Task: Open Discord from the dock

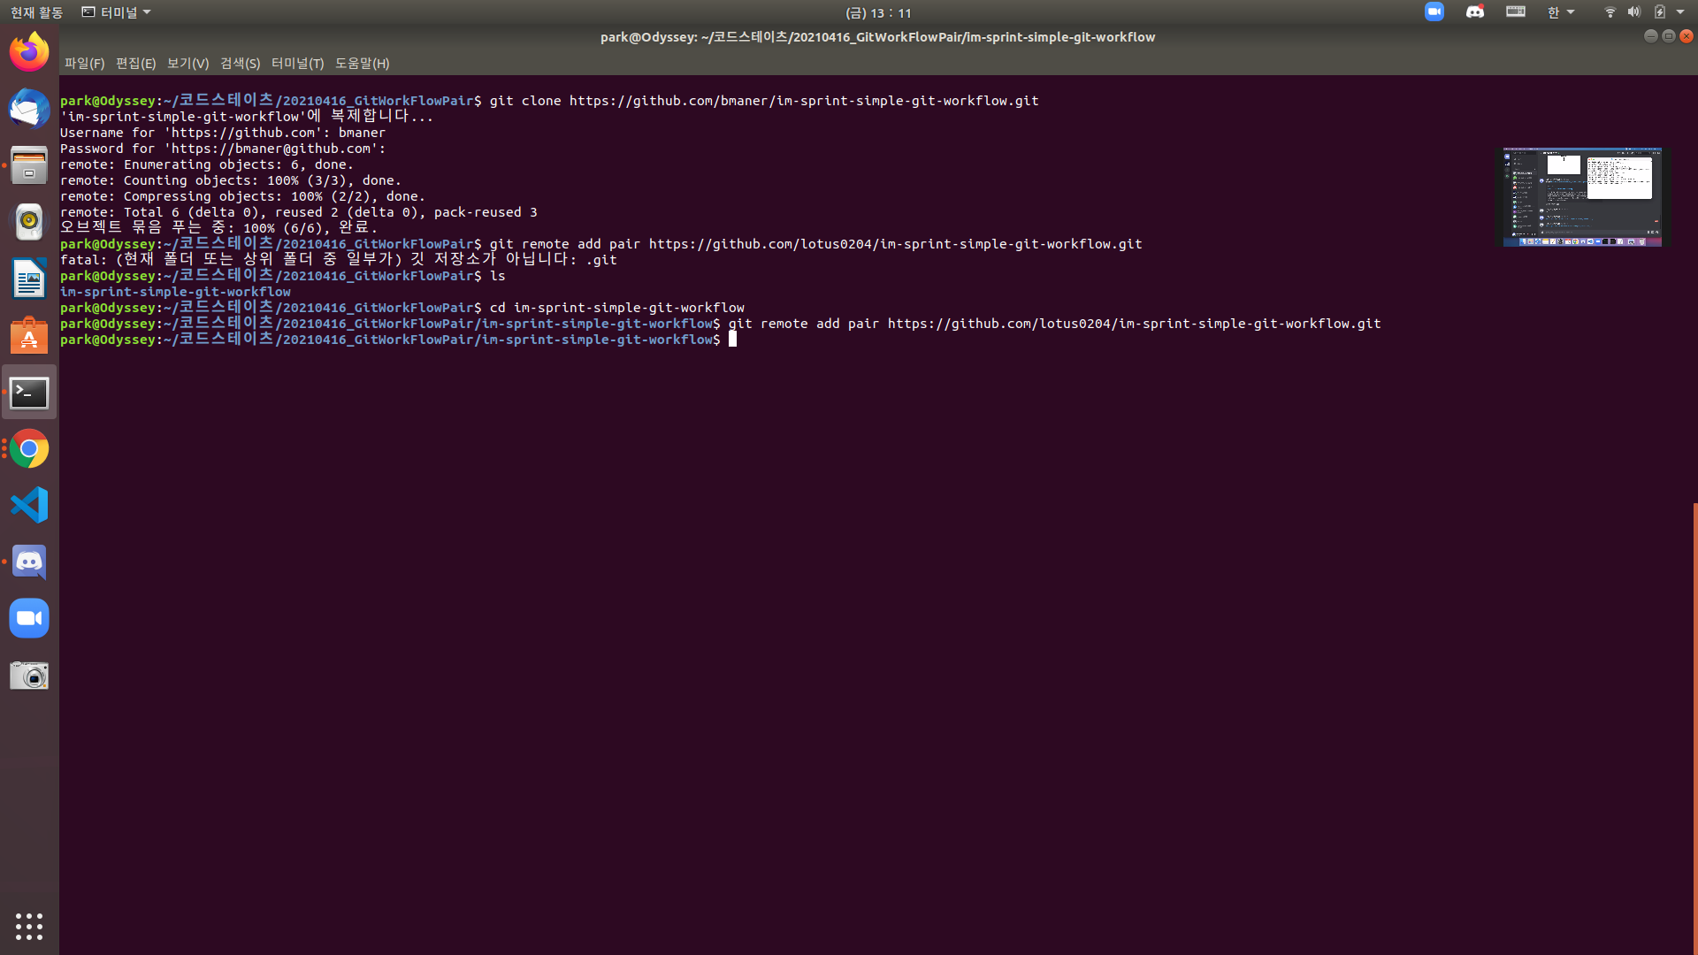Action: pos(29,562)
